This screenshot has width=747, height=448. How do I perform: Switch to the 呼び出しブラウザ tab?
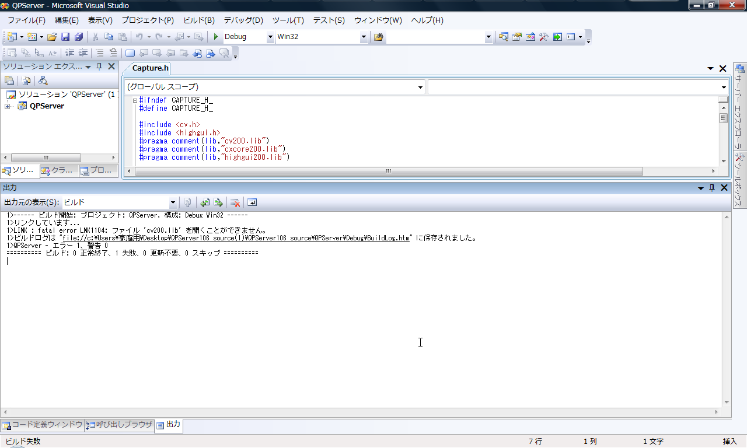pyautogui.click(x=120, y=425)
